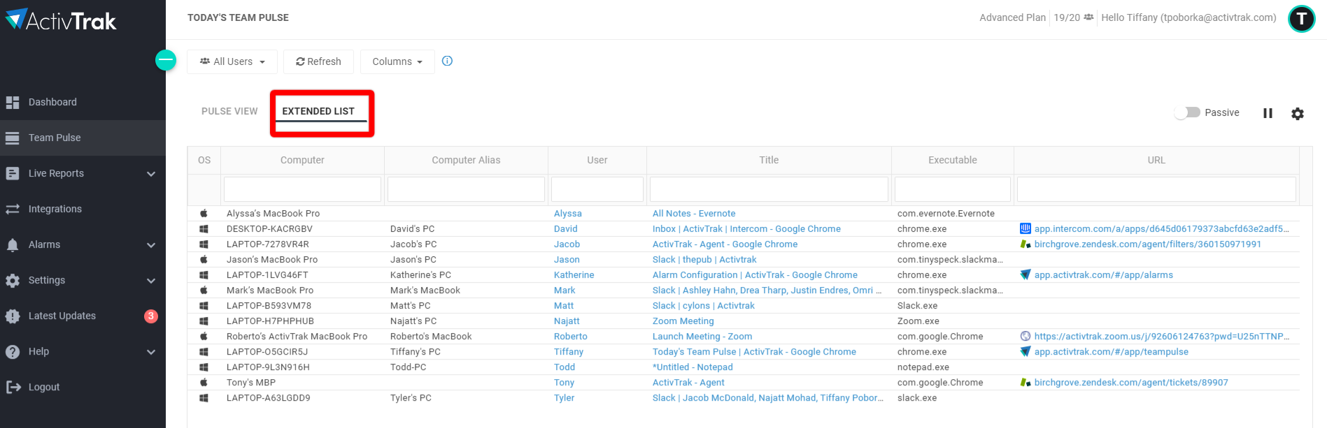
Task: Click the ActivTrak logo
Action: [x=61, y=20]
